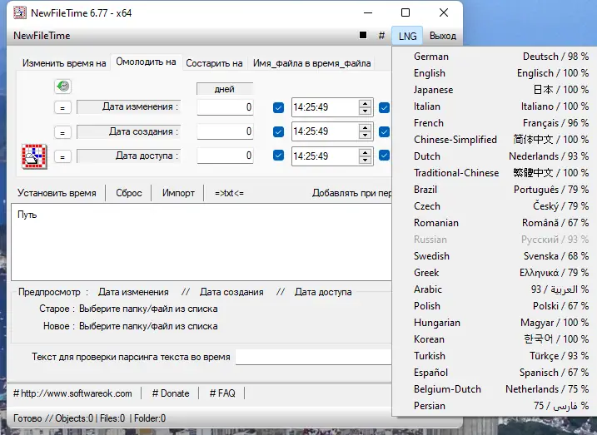Switch to Омолодить на tab
The width and height of the screenshot is (597, 435).
[146, 62]
